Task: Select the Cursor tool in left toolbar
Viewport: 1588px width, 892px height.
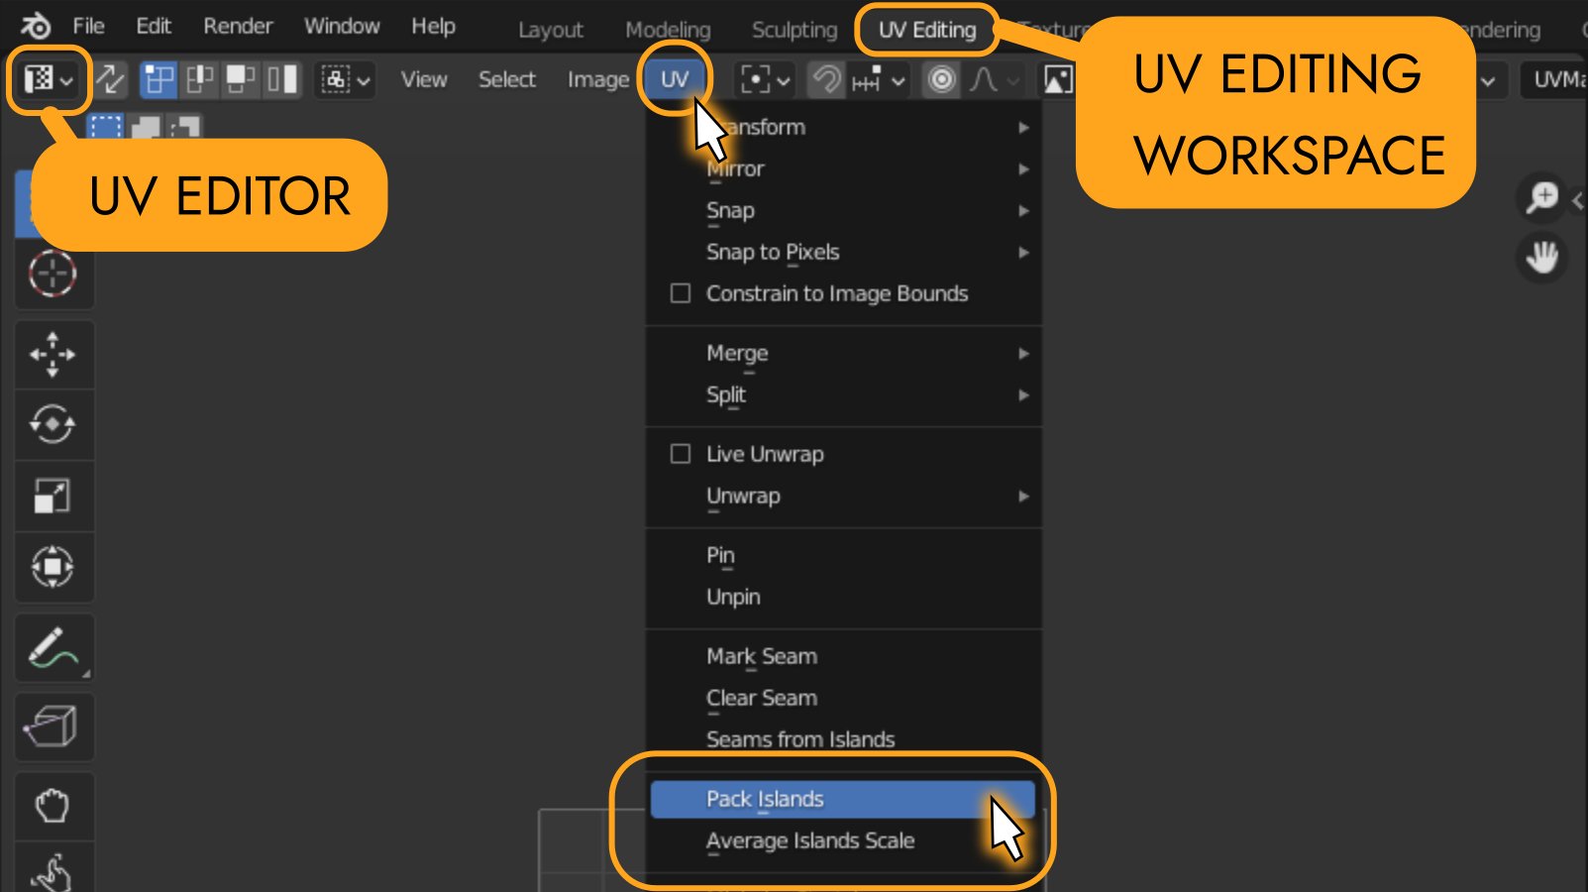Action: 53,274
